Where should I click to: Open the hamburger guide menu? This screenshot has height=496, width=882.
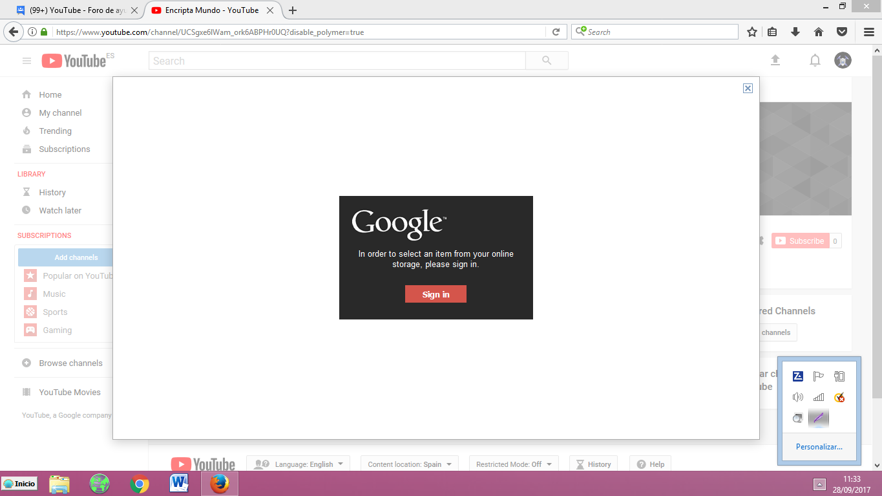click(x=26, y=61)
